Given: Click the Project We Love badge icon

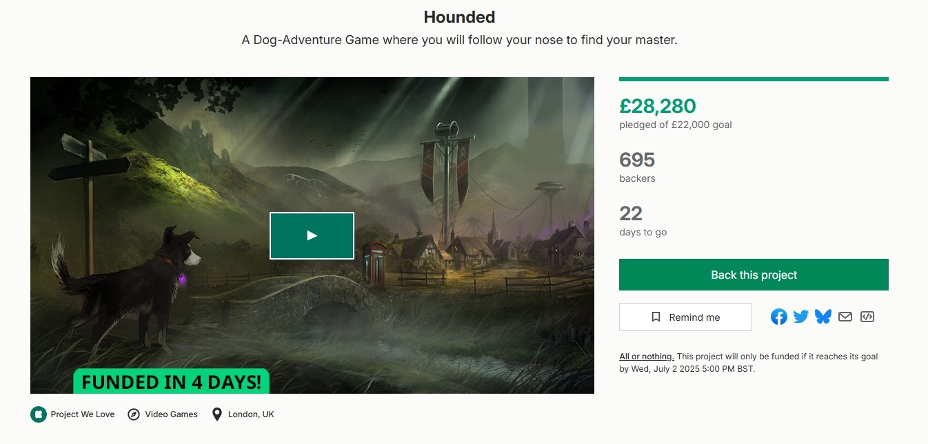Looking at the screenshot, I should click(38, 414).
